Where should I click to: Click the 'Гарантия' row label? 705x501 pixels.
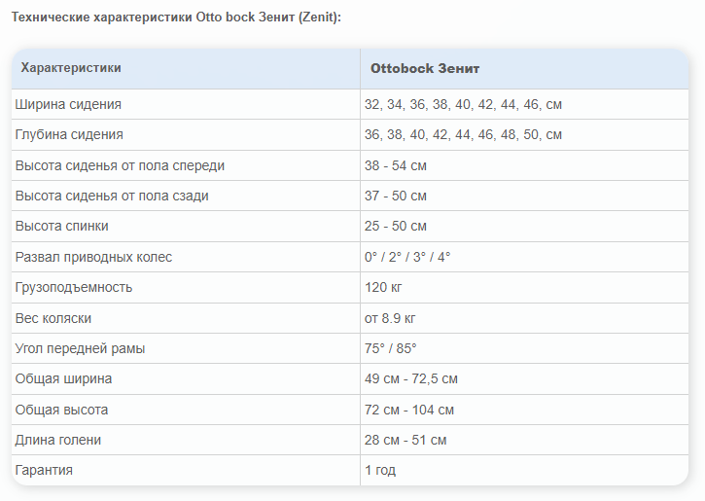[44, 470]
